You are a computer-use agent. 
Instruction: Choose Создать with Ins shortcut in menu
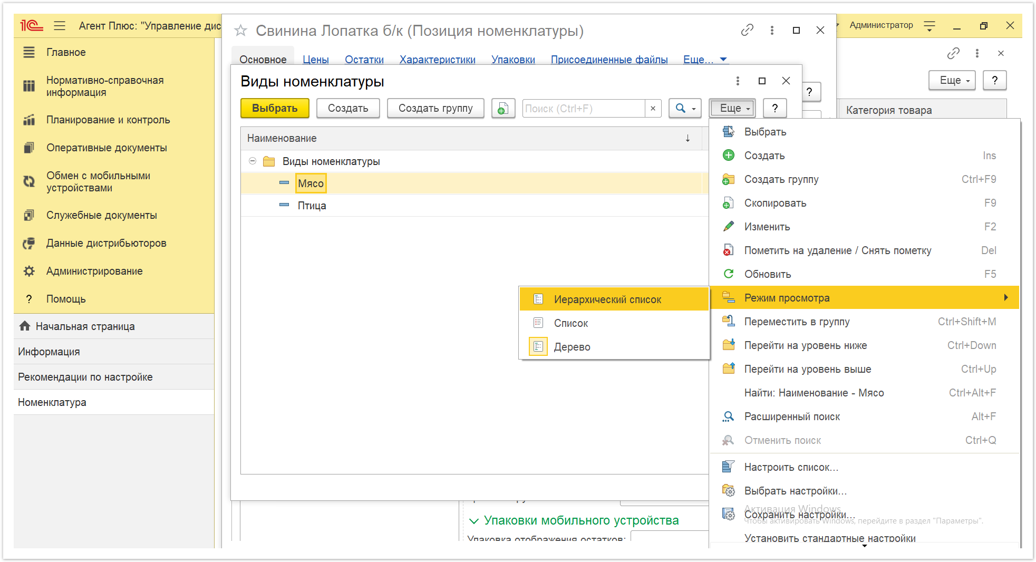[x=864, y=156]
